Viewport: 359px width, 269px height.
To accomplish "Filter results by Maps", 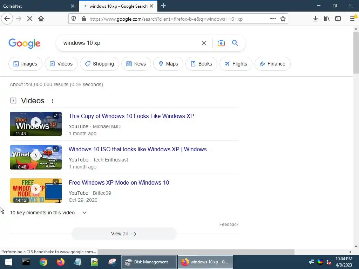I will coord(168,64).
